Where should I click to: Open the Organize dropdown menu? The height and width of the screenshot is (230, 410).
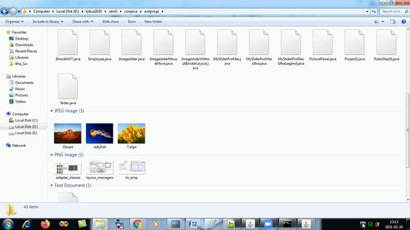[14, 22]
